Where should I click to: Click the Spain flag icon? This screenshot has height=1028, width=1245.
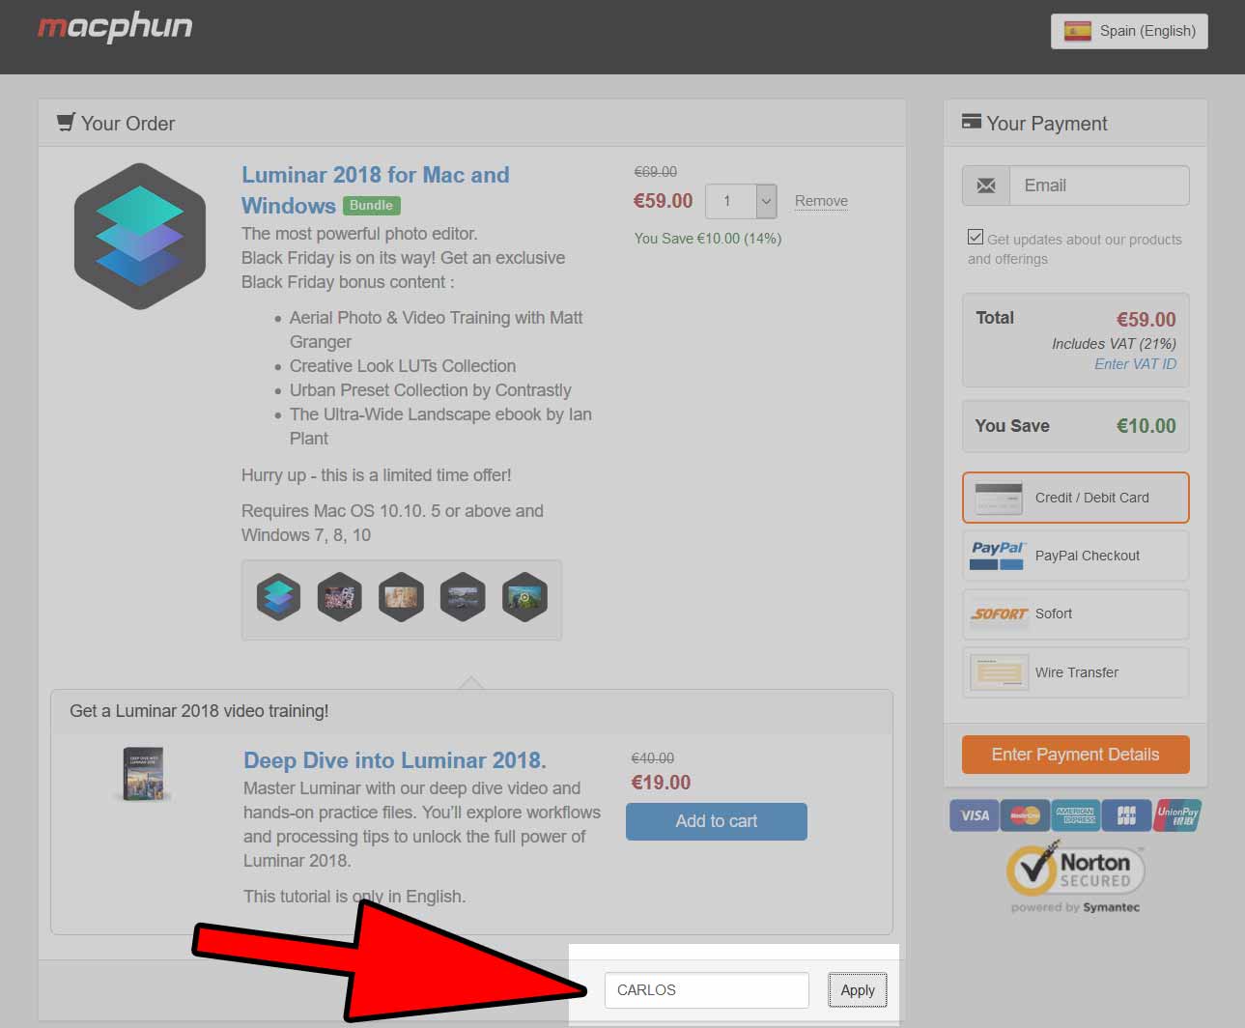(1077, 31)
